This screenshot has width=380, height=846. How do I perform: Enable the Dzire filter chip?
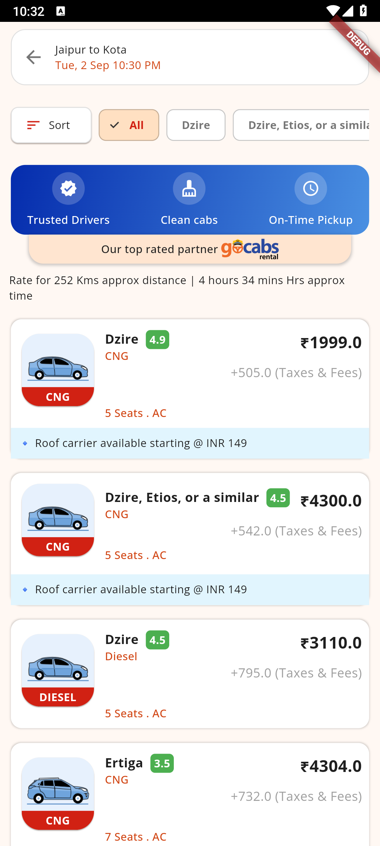click(196, 125)
